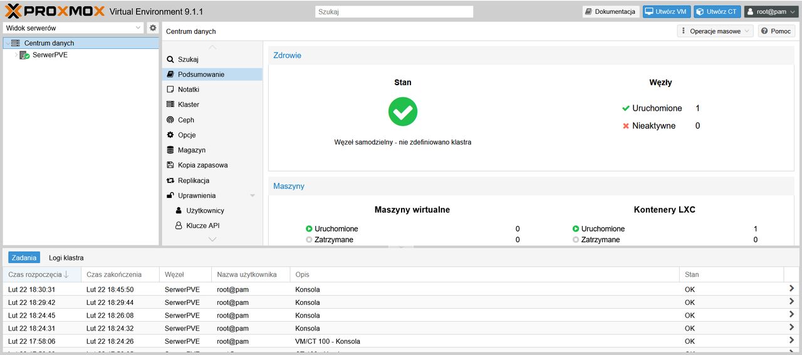Click the Kopia zapasowa floppy icon
802x355 pixels.
point(170,165)
